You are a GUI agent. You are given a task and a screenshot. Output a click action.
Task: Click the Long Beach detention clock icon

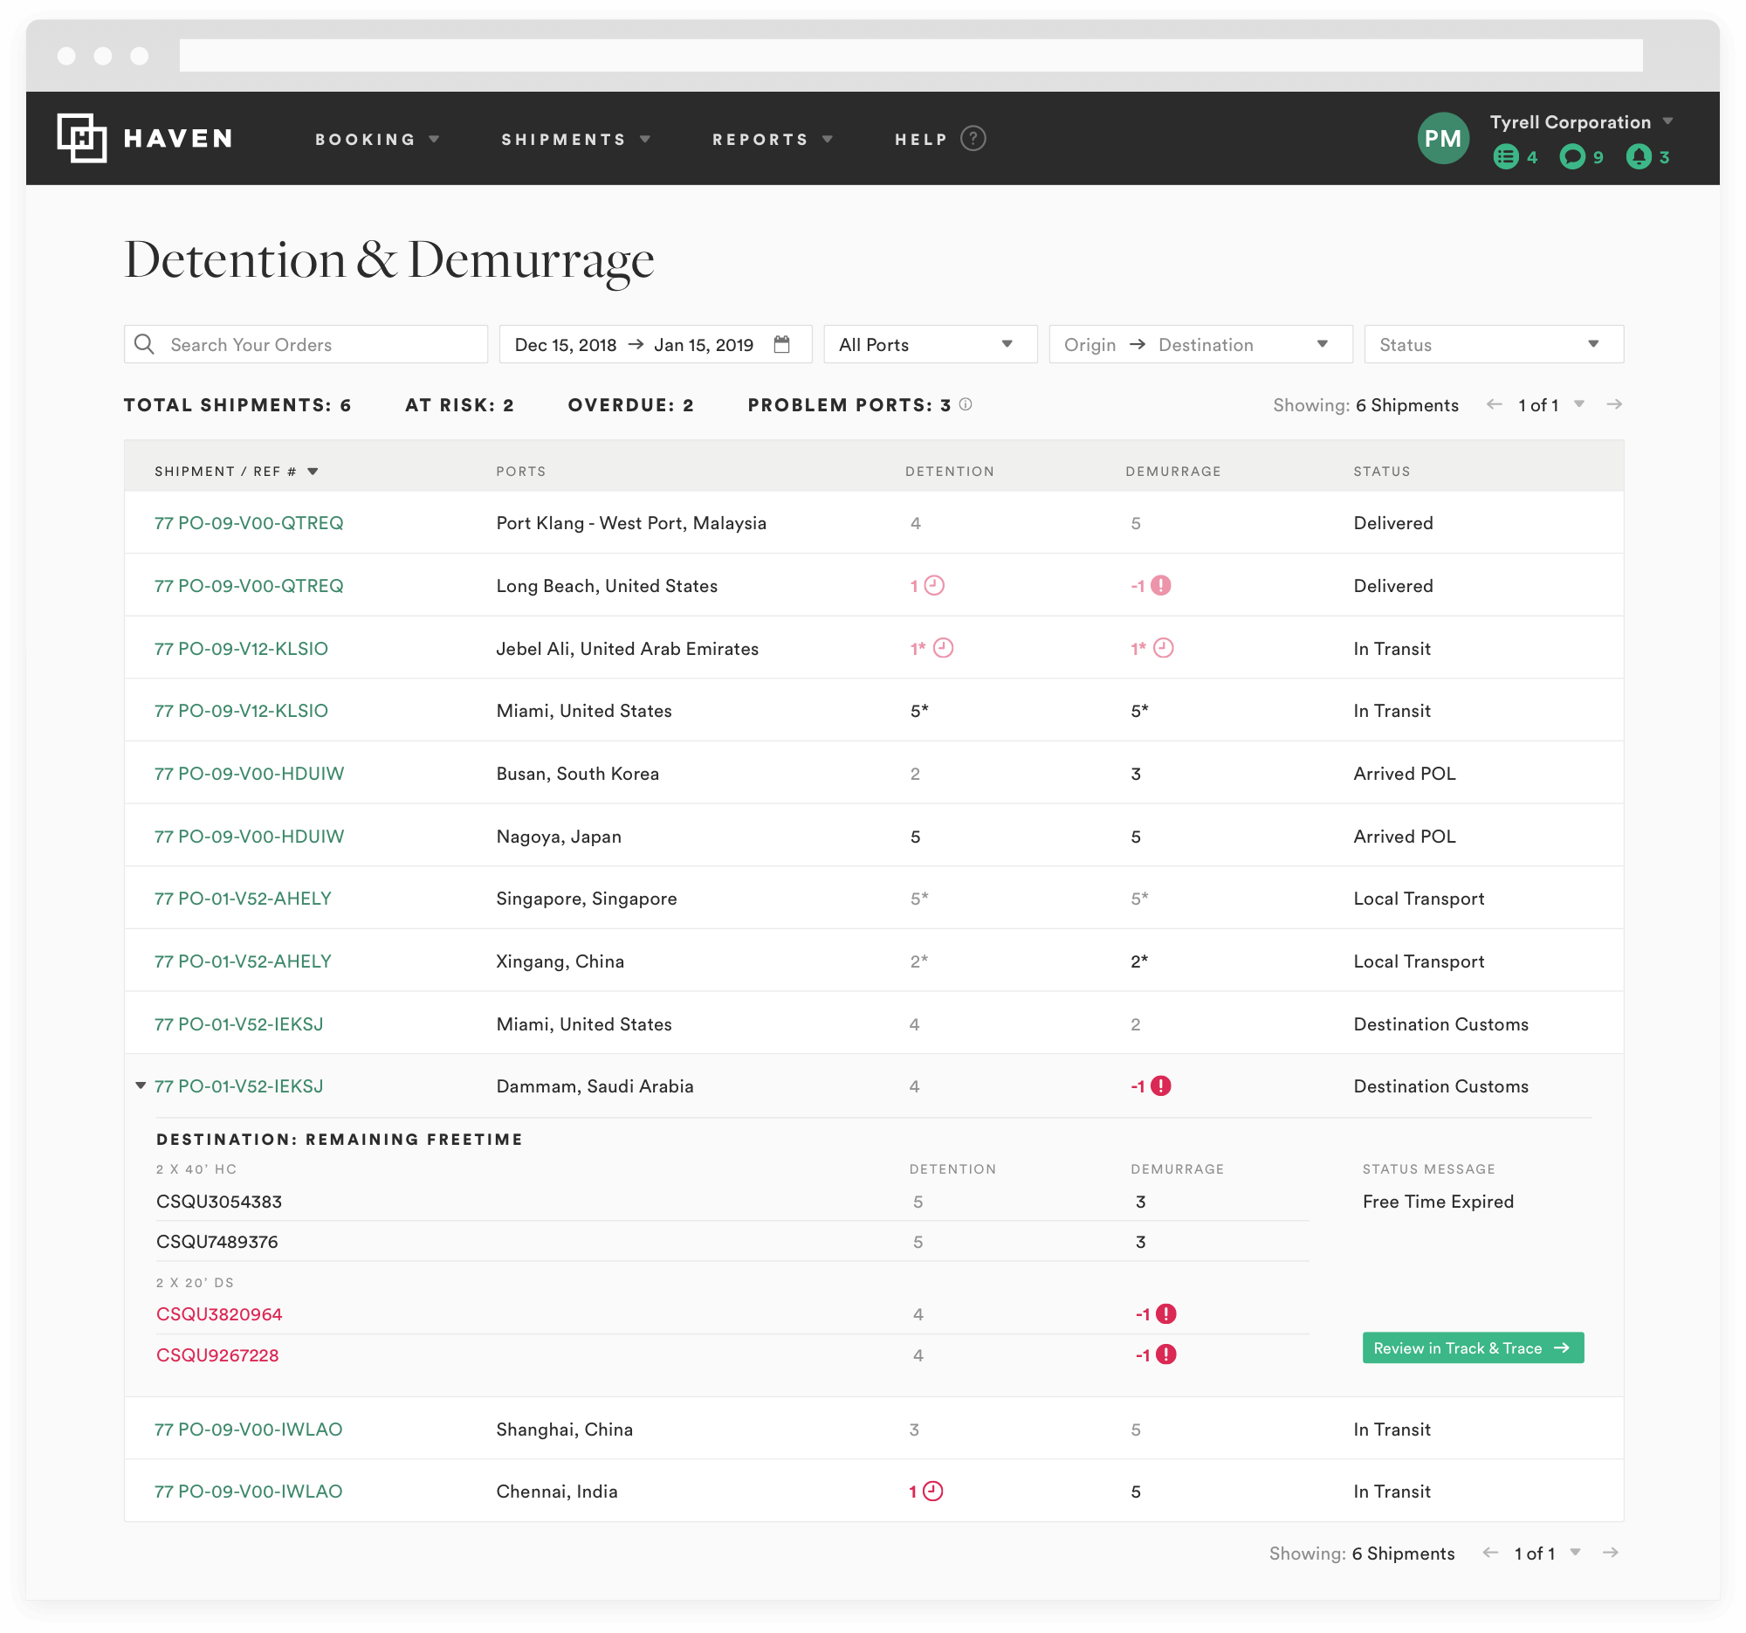[x=934, y=586]
